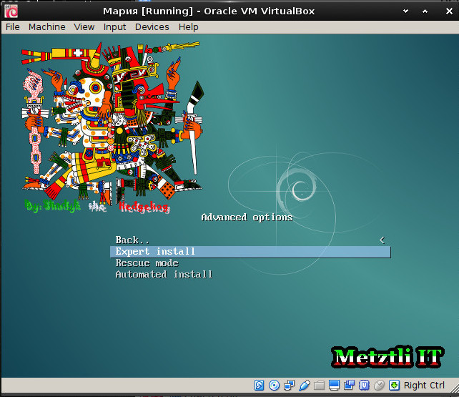The image size is (459, 397).
Task: Click the hard disk activity status icon
Action: pos(259,386)
